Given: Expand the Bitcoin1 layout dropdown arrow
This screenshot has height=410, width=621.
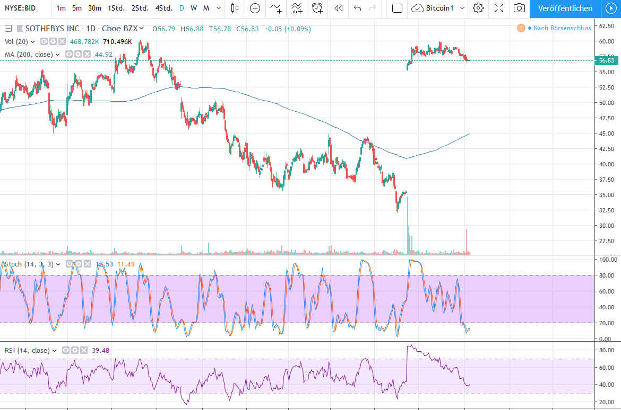Looking at the screenshot, I should [462, 8].
